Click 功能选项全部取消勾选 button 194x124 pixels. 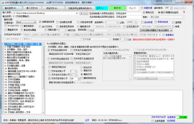point(80,8)
